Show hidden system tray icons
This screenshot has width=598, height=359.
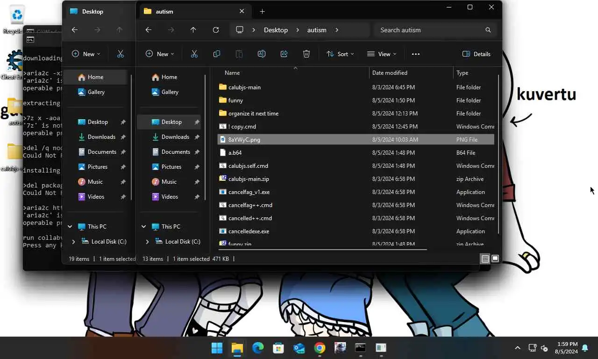(518, 348)
